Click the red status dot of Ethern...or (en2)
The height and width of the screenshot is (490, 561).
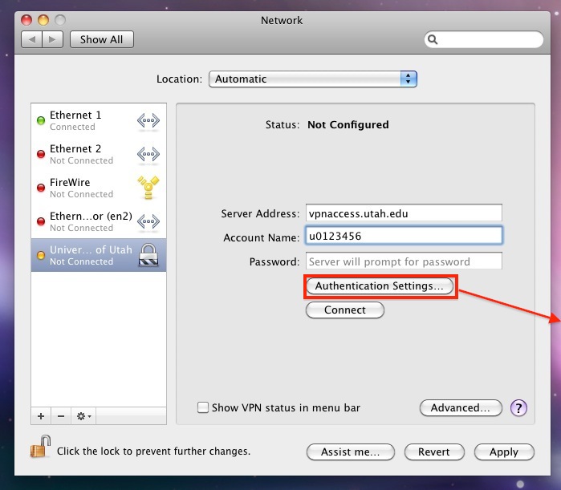pos(41,221)
